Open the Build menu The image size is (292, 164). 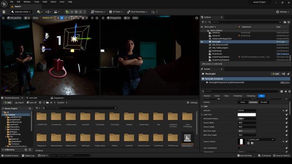pos(45,2)
